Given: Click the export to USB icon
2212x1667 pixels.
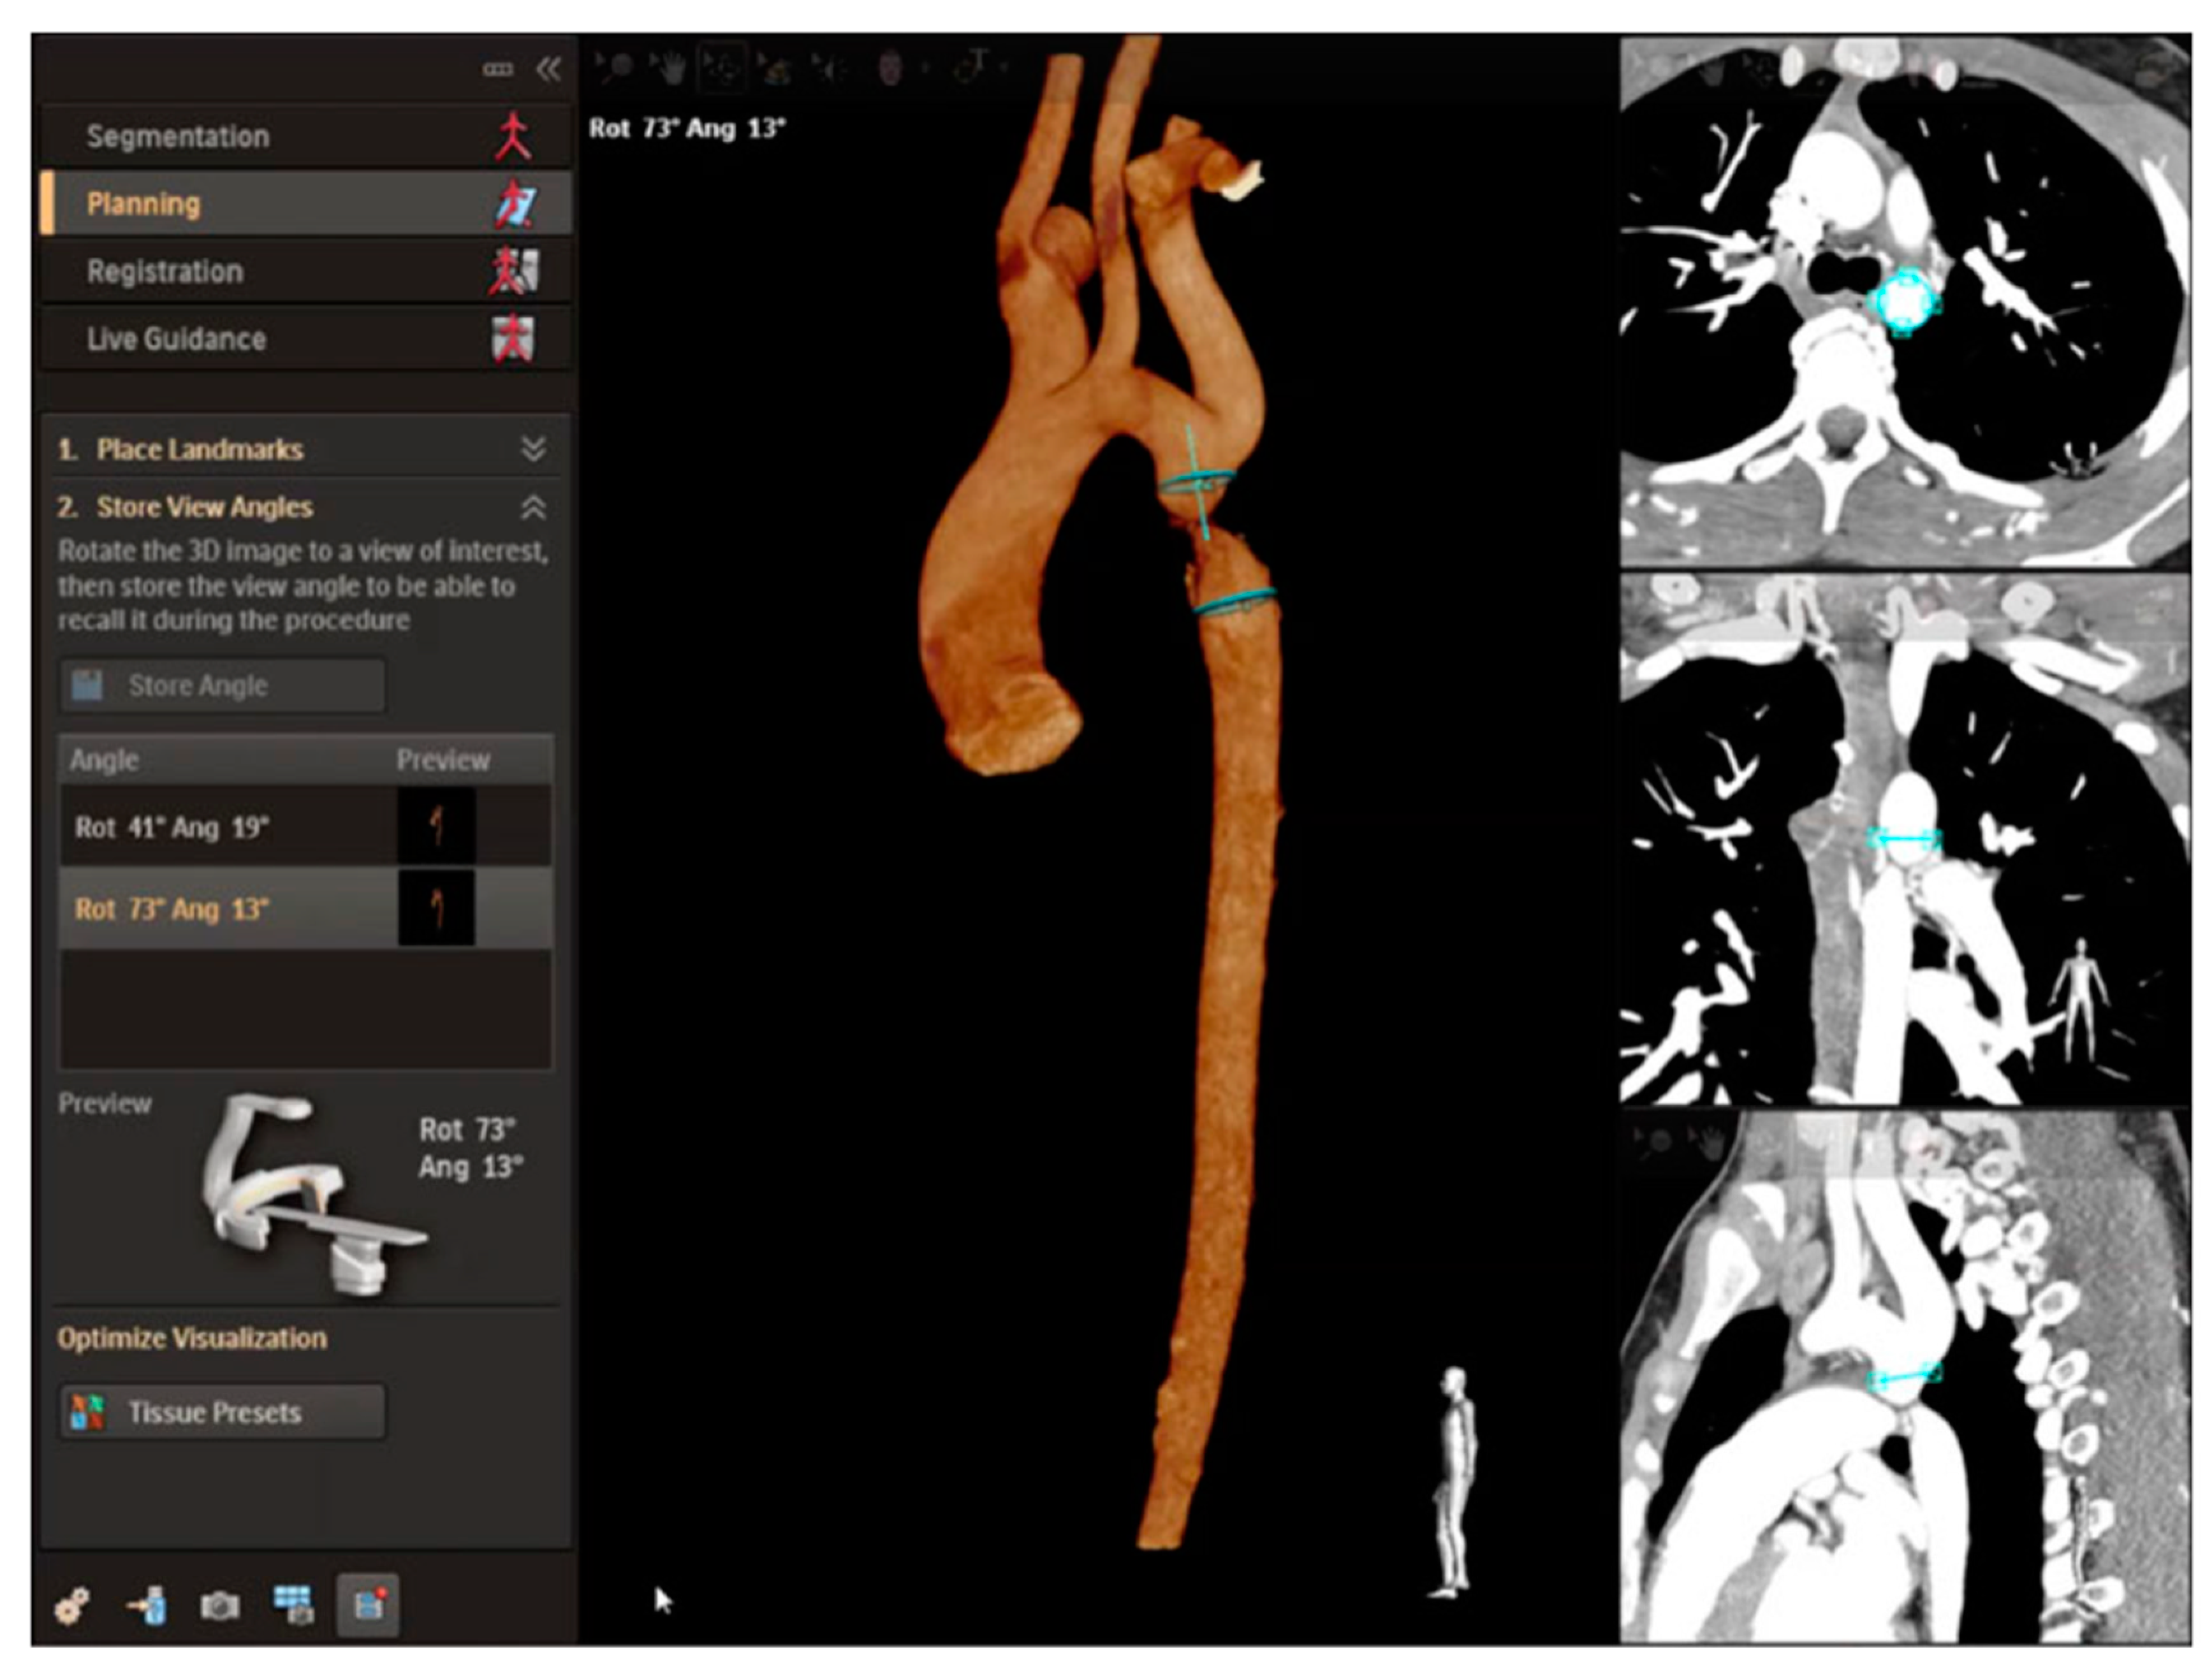Looking at the screenshot, I should coord(147,1606).
